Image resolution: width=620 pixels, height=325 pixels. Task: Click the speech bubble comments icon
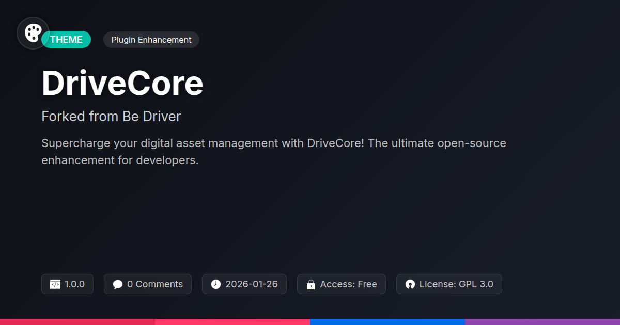click(x=118, y=284)
